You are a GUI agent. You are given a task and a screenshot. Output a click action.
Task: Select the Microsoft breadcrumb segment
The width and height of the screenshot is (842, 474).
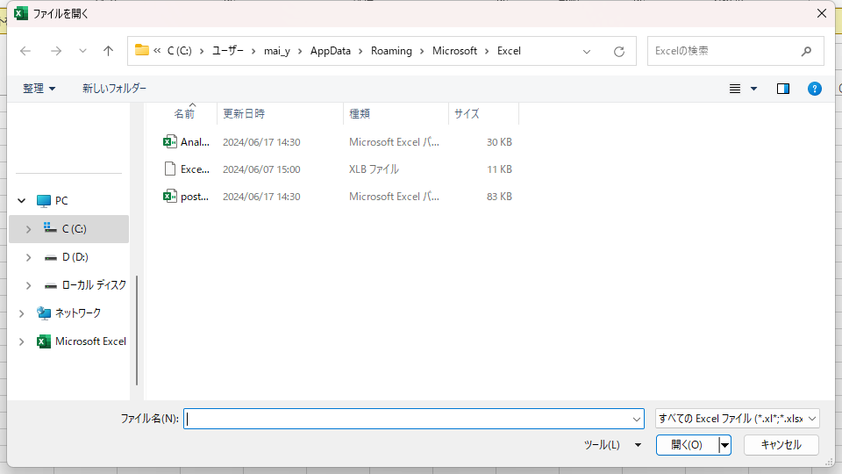pos(455,51)
